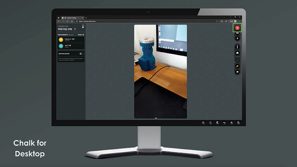The width and height of the screenshot is (297, 167).
Task: Click the zoom out minus icon
Action: tap(224, 123)
